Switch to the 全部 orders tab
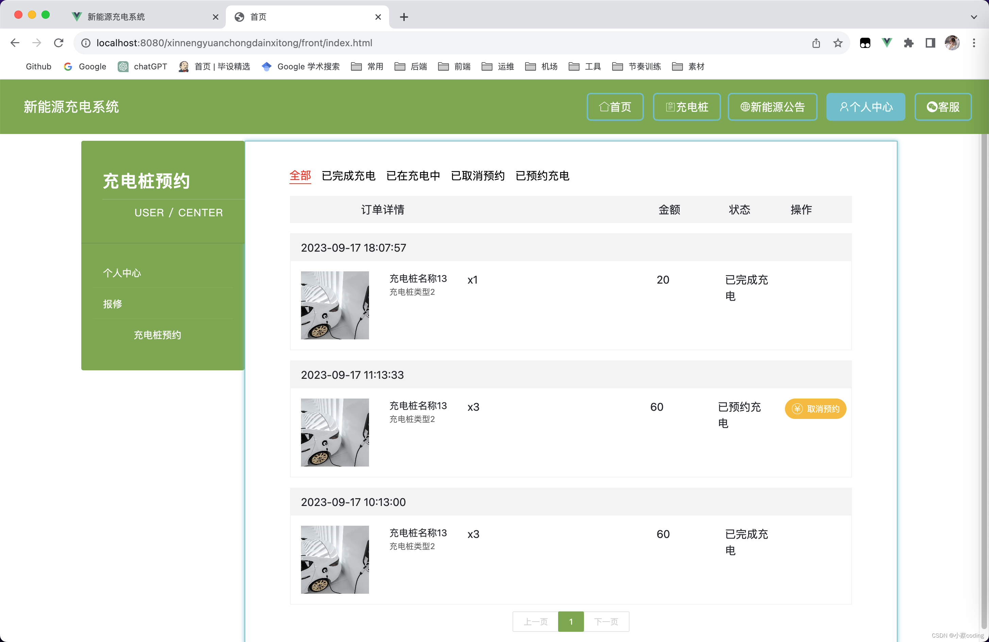Viewport: 989px width, 642px height. click(300, 176)
